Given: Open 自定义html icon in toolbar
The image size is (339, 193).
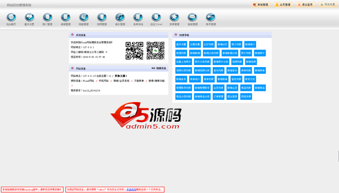Looking at the screenshot, I should coord(156,17).
